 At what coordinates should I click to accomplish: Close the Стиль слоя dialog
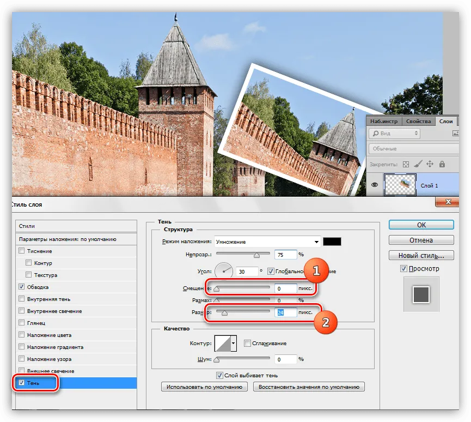447,202
